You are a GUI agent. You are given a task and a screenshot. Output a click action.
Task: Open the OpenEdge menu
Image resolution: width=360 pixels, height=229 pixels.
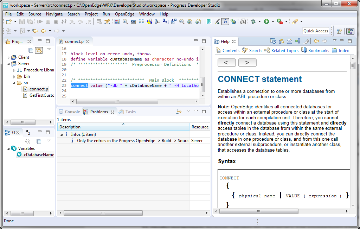click(125, 14)
